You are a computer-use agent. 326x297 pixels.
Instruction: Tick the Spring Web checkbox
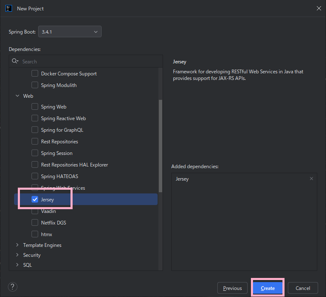[35, 106]
